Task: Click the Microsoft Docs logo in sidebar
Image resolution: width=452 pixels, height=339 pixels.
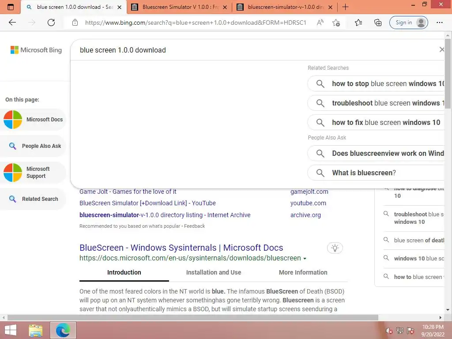Action: pos(13,119)
